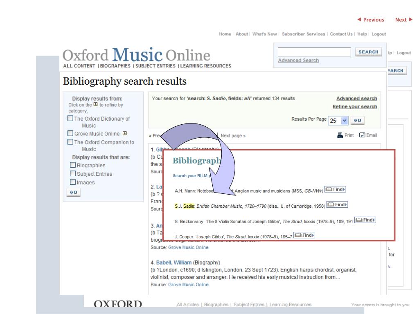Focus the main search text box
Screen dimensions: 419x314
click(314, 52)
